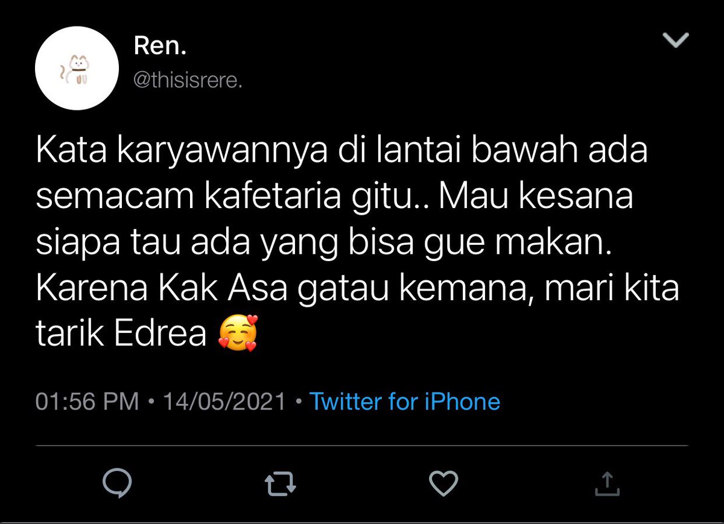Click the 01:56 PM timestamp
Viewport: 724px width, 524px height.
(87, 402)
